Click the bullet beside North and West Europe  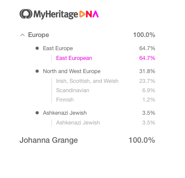point(37,71)
